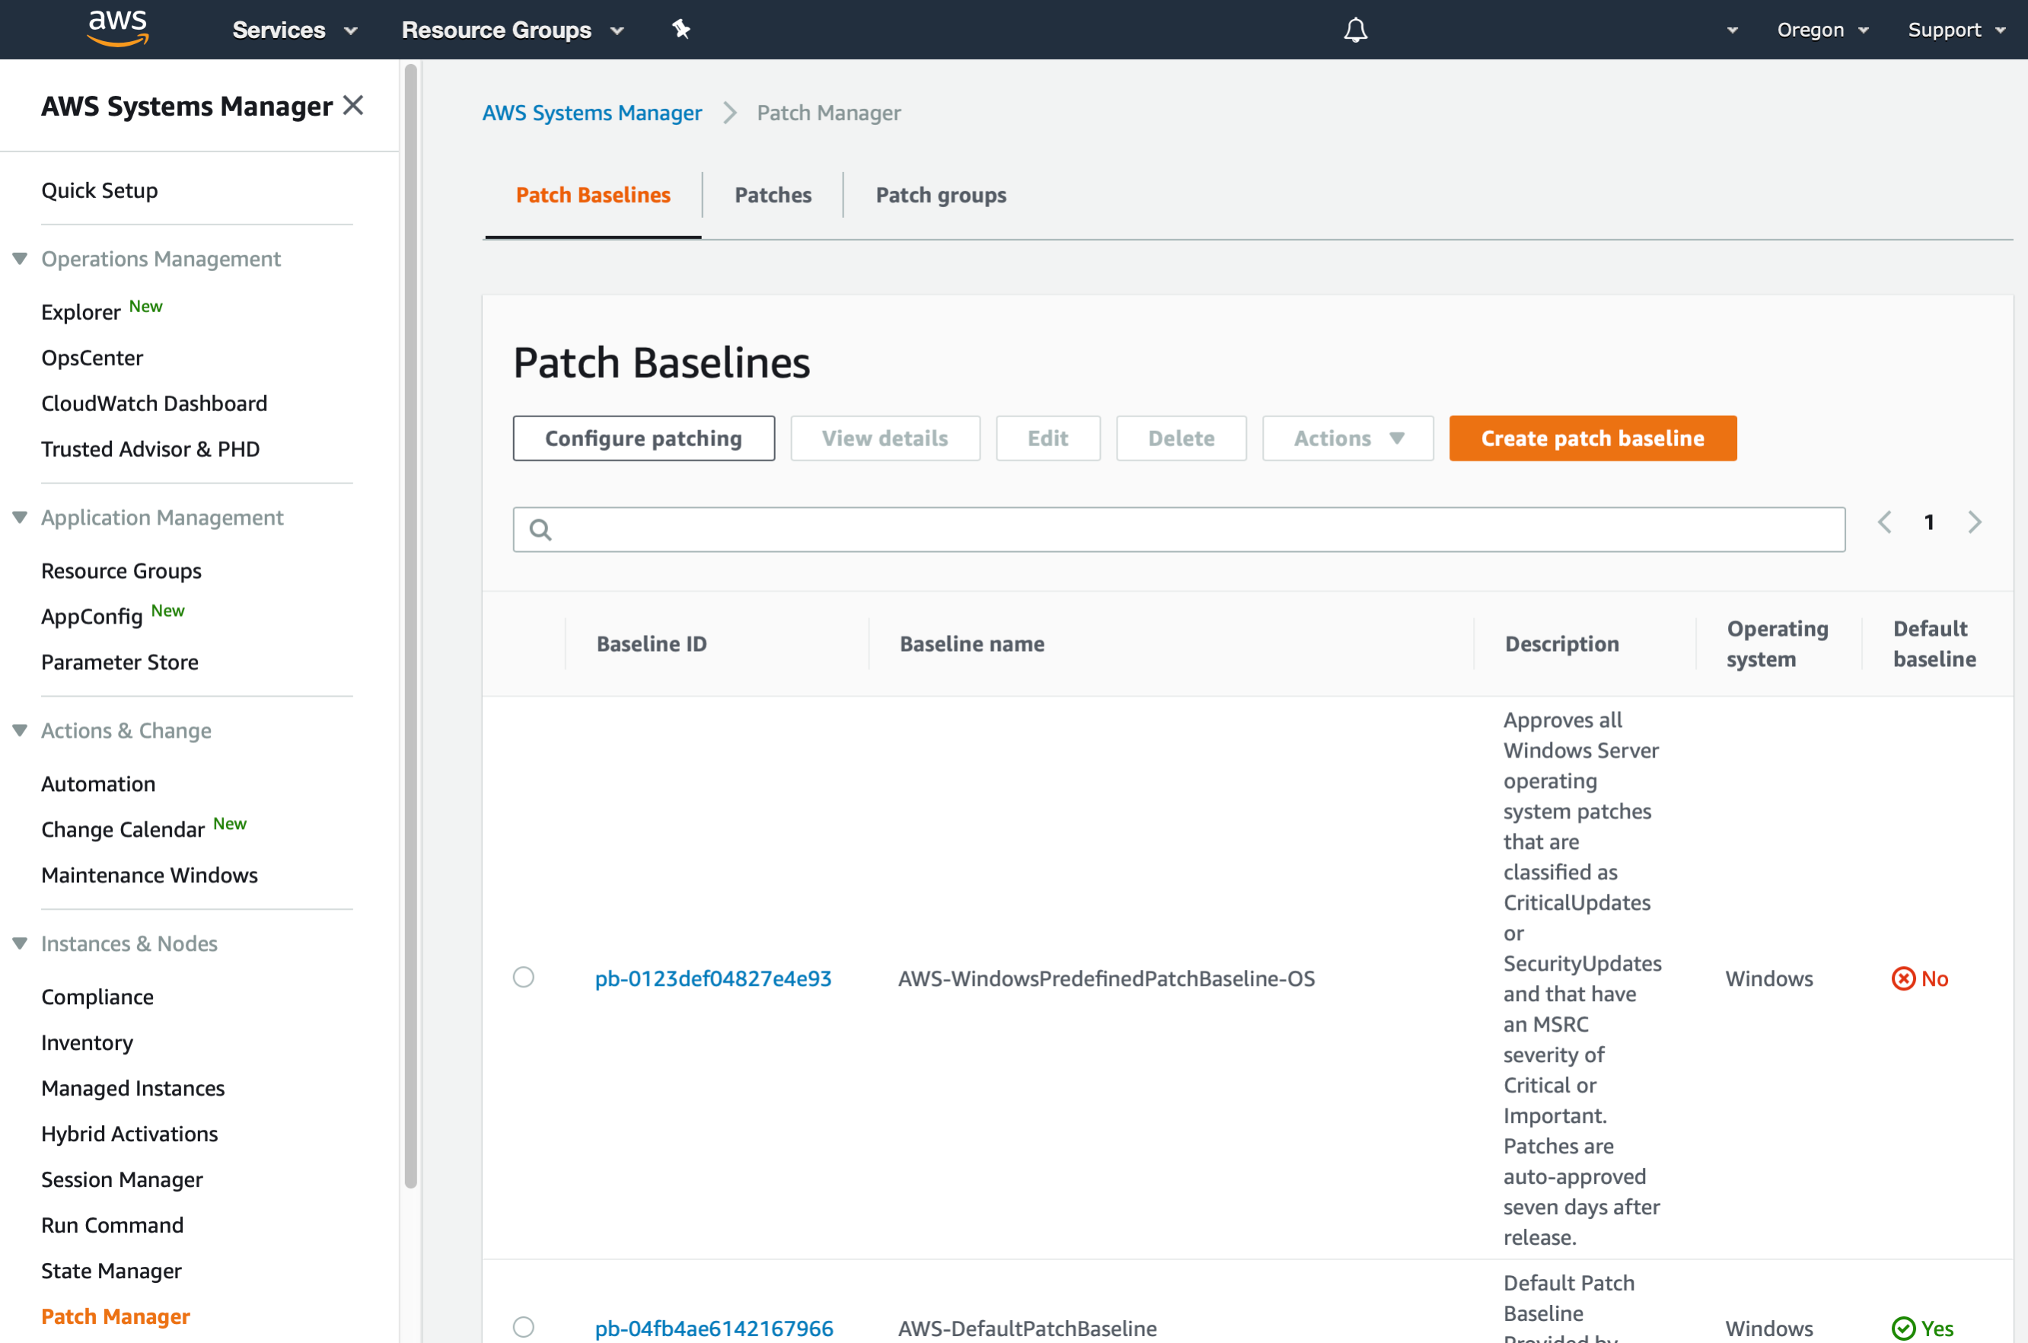
Task: Open the pb-04fb4ae6142167966 baseline link
Action: [x=713, y=1329]
